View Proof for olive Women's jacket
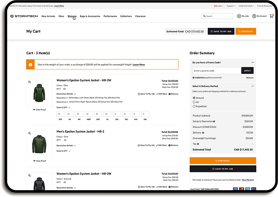Image resolution: width=278 pixels, height=197 pixels. point(40,110)
